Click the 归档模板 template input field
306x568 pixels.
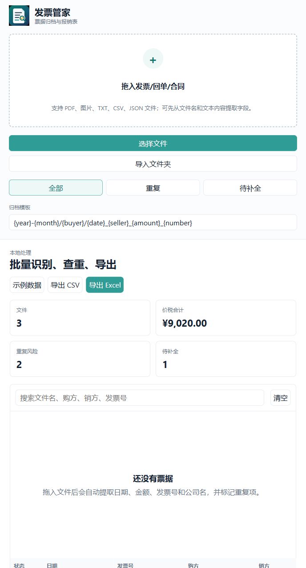153,222
